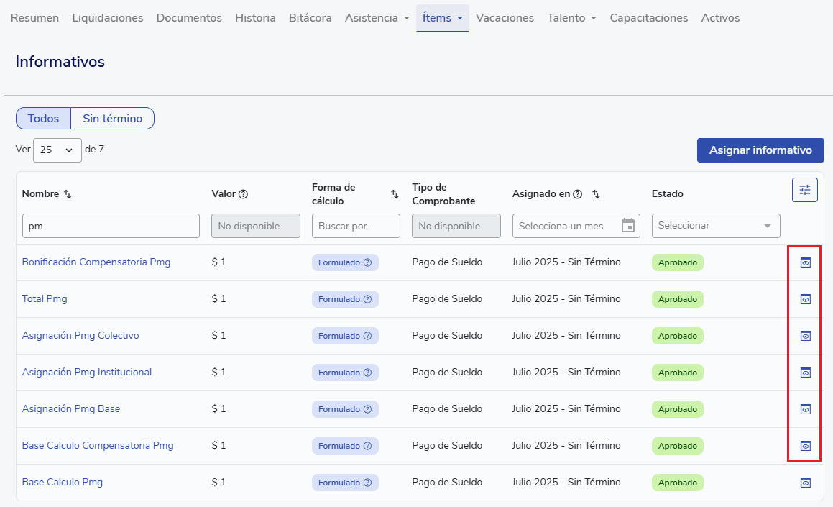The width and height of the screenshot is (833, 507).
Task: Expand the Ítems menu dropdown
Action: (x=442, y=18)
